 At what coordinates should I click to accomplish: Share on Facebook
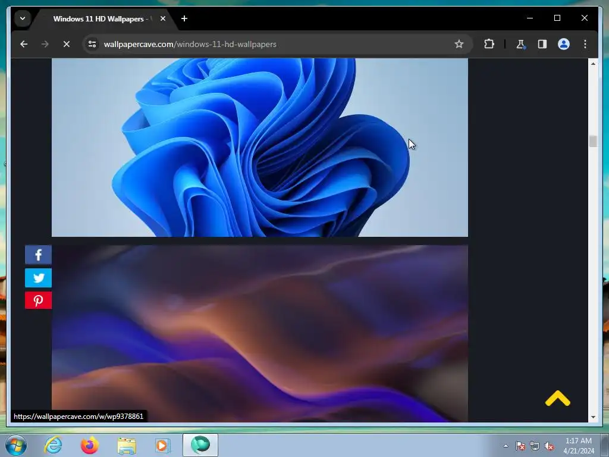coord(38,255)
